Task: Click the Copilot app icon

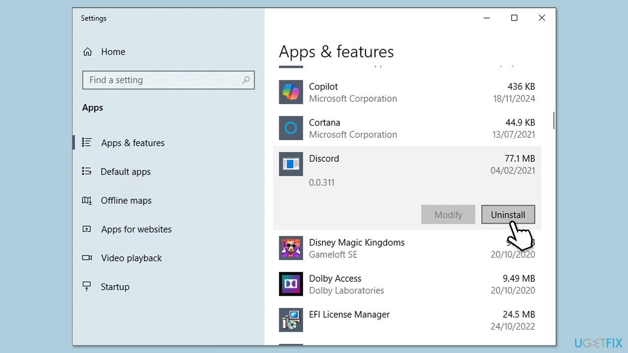Action: 291,92
